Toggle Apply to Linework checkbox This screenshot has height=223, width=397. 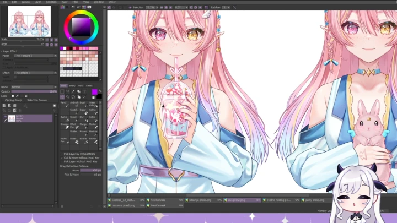click(15, 68)
